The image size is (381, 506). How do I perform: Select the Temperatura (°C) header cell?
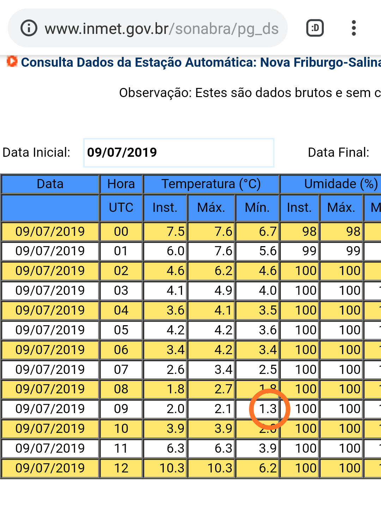click(x=211, y=184)
